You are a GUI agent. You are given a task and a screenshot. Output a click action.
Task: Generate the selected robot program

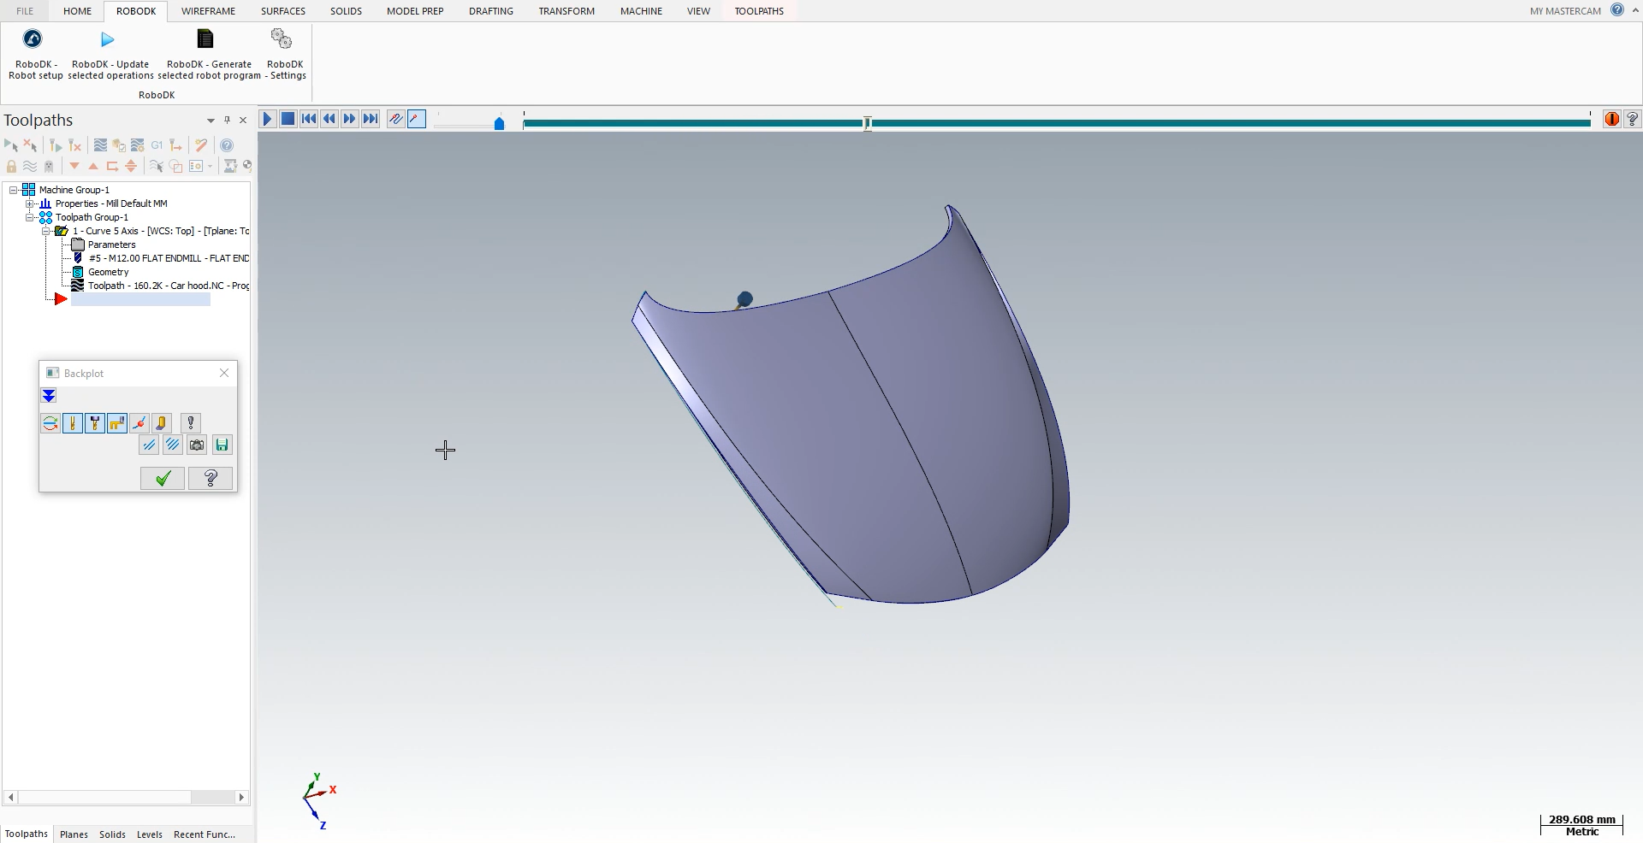(x=208, y=53)
